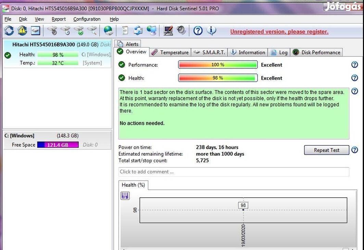Click the 5,725 start/stop count value
Image resolution: width=364 pixels, height=250 pixels.
pos(202,160)
